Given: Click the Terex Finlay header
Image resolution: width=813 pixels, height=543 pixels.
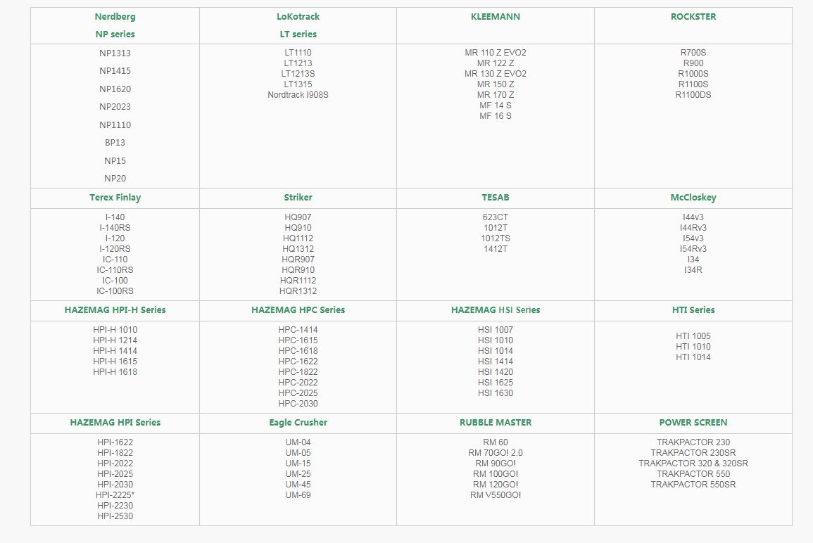Looking at the screenshot, I should [115, 198].
